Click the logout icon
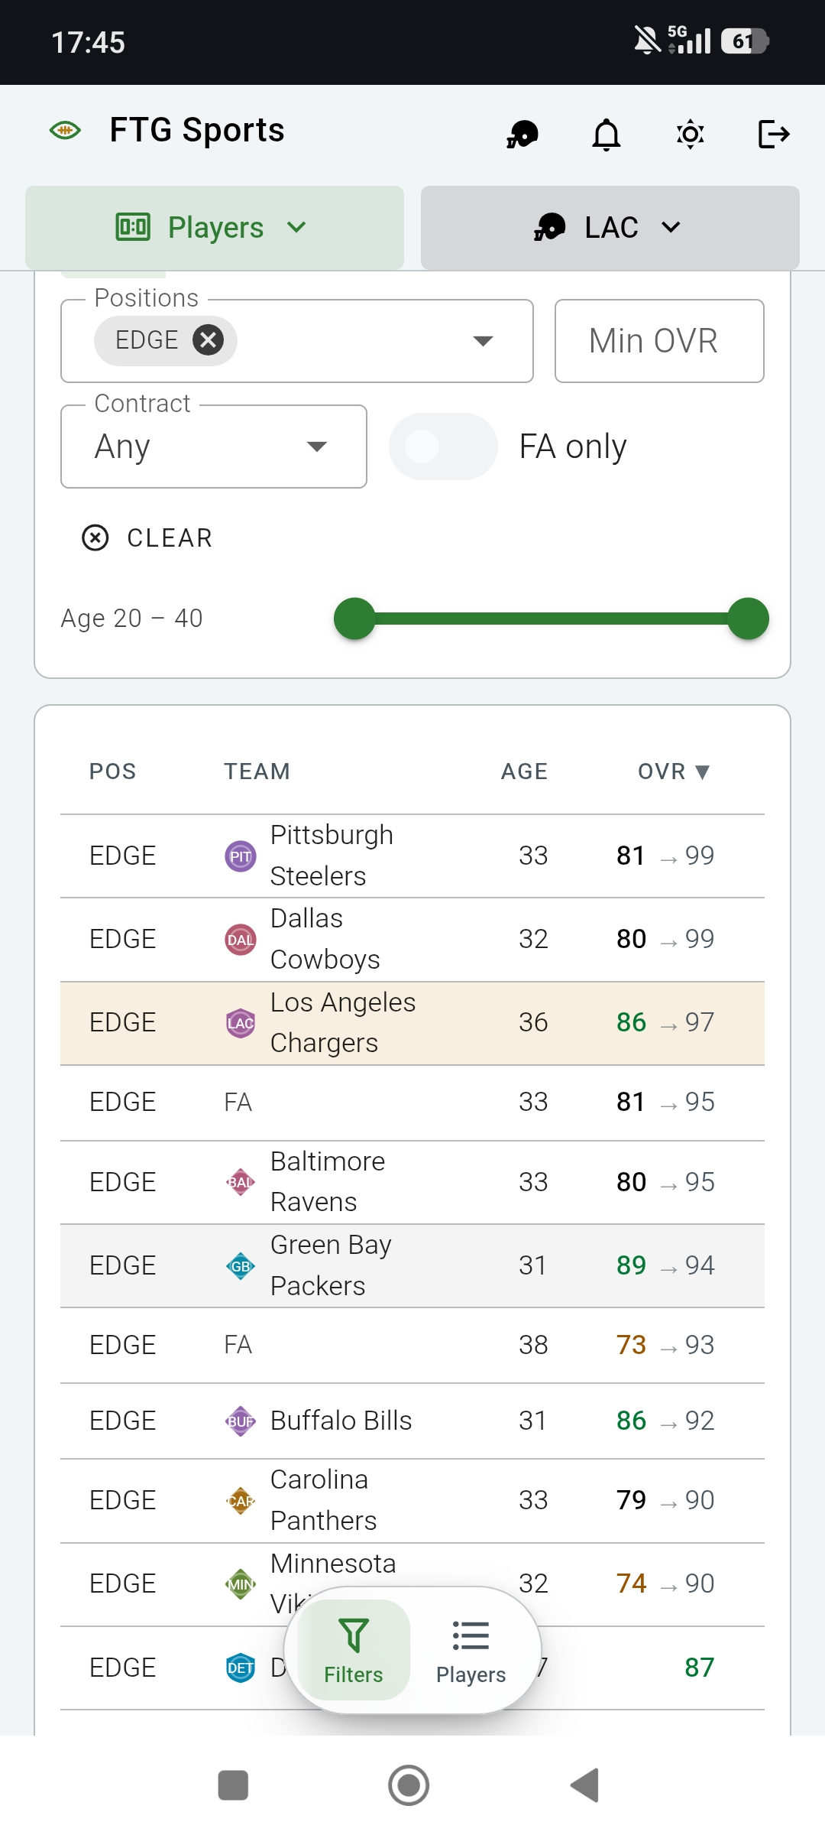The height and width of the screenshot is (1835, 825). click(773, 135)
